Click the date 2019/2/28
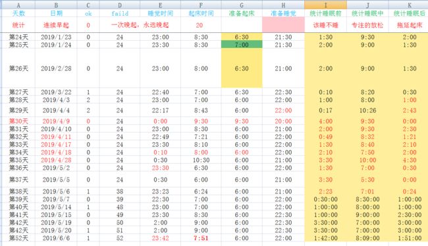The image size is (428, 246). tap(56, 68)
